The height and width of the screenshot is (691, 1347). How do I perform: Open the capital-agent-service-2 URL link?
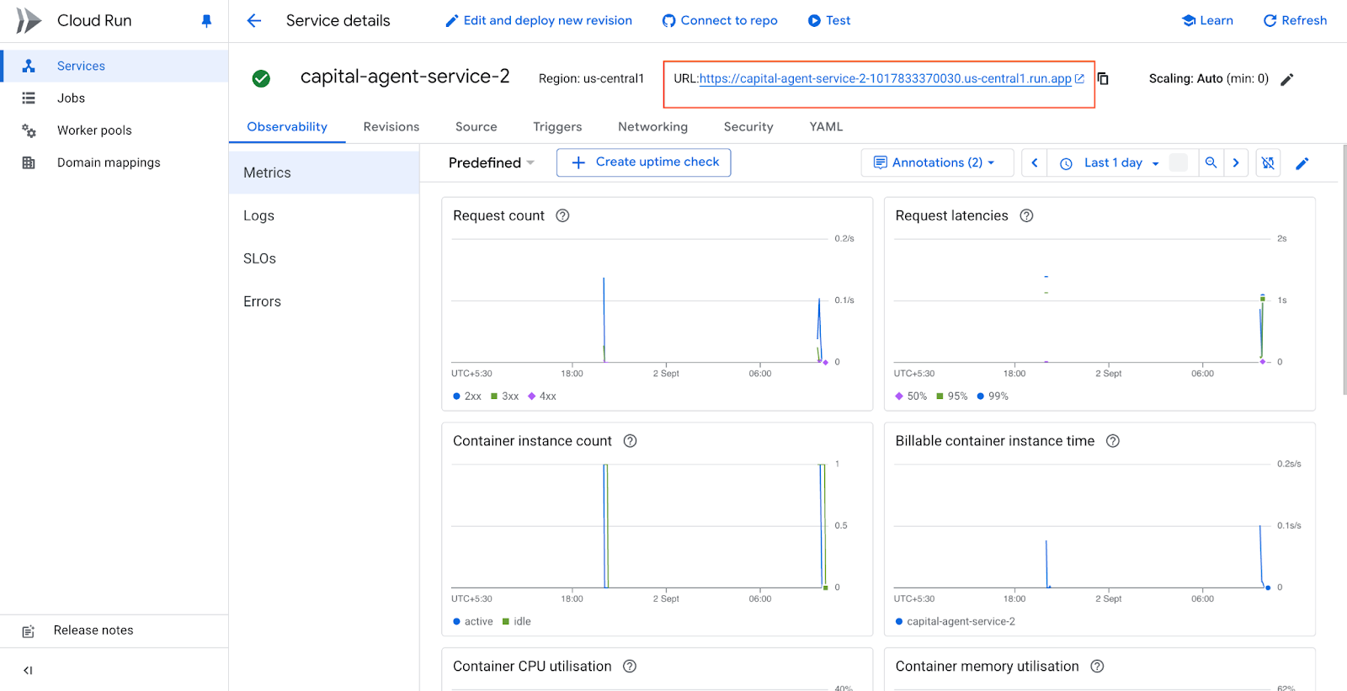coord(885,79)
